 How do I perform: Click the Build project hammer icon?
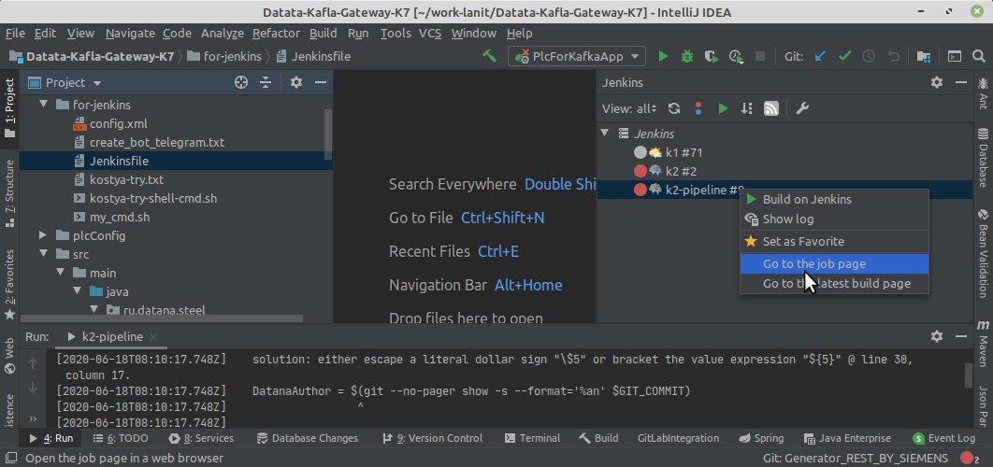point(489,56)
